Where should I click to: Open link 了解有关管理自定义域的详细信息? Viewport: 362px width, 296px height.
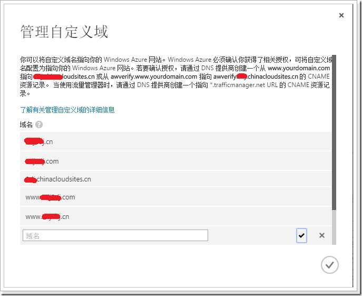coord(67,110)
